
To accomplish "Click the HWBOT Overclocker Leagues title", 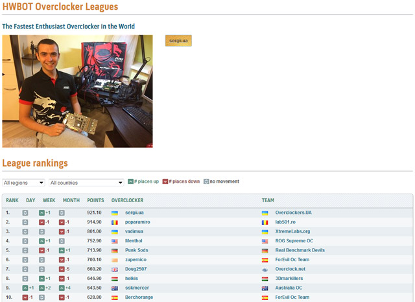I will 60,6.
